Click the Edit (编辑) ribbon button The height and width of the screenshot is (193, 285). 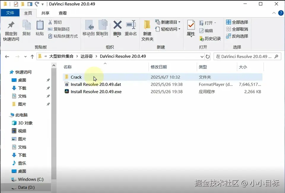[x=206, y=31]
